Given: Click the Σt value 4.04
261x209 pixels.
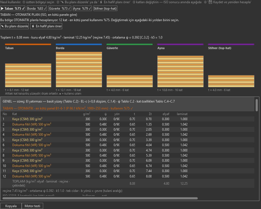Looking at the screenshot, I should click(x=149, y=145).
